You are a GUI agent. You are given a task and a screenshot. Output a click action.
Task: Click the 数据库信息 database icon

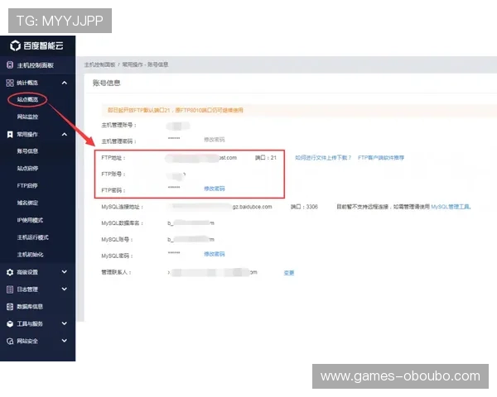[x=10, y=307]
